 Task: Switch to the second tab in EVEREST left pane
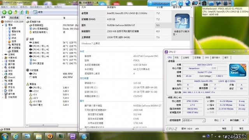pos(14,17)
